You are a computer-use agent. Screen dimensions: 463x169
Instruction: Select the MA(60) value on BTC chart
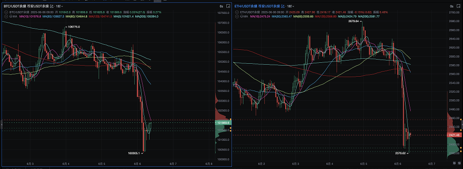(x=76, y=17)
